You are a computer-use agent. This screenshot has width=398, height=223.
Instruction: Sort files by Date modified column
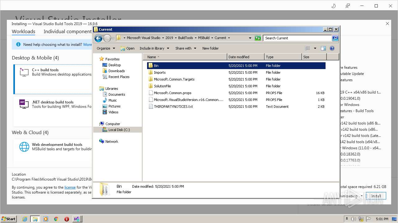246,57
